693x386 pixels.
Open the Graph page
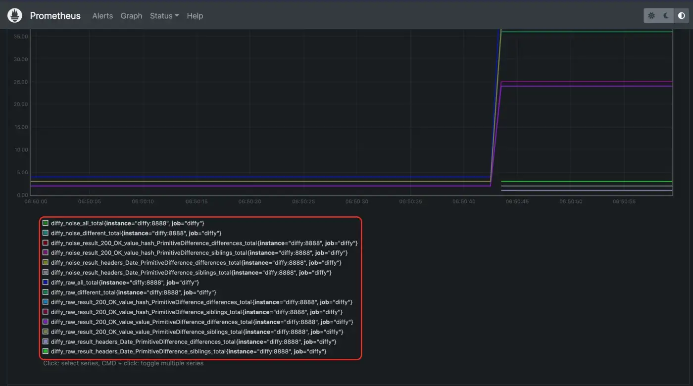coord(131,16)
